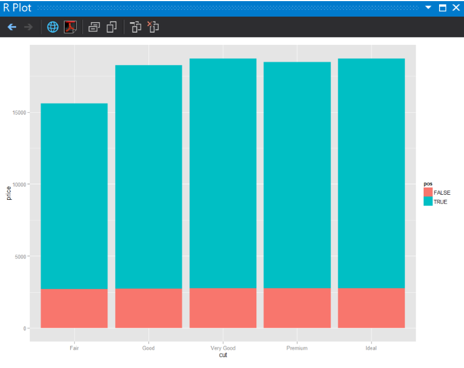The height and width of the screenshot is (368, 464).
Task: Click the '10000' y-axis tick label
Action: point(19,185)
